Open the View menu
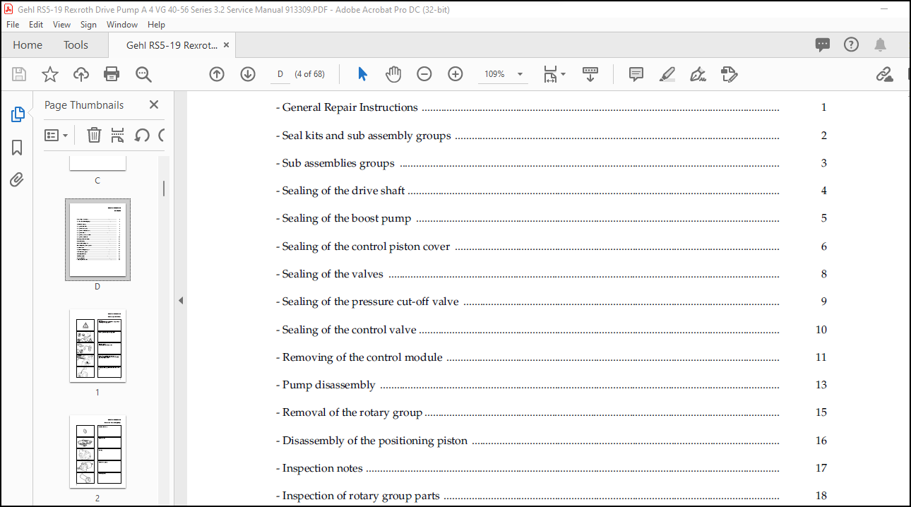 click(x=62, y=25)
